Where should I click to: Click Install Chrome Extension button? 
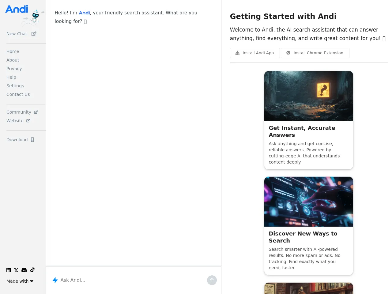[315, 53]
